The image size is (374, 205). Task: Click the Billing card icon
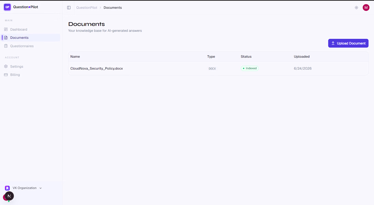[x=6, y=74]
